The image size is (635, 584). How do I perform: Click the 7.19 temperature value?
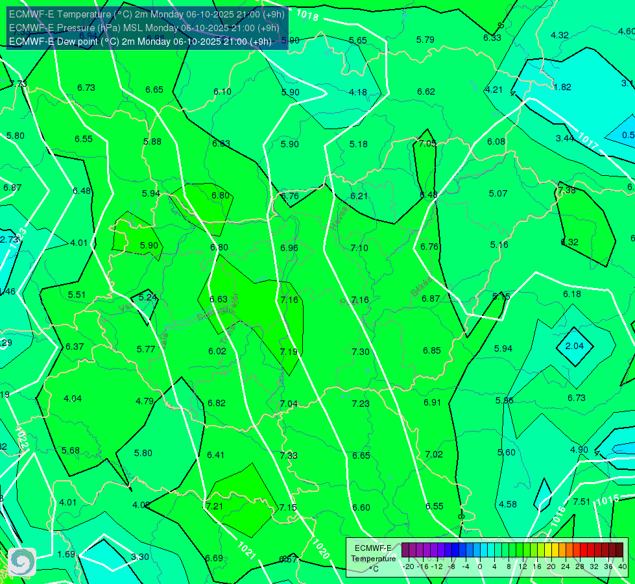pyautogui.click(x=289, y=352)
